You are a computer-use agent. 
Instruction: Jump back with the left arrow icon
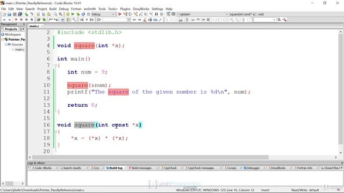pyautogui.click(x=4, y=20)
